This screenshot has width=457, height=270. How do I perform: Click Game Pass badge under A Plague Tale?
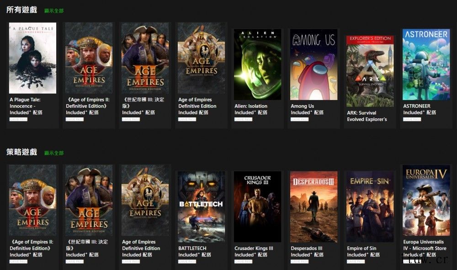[x=18, y=119]
